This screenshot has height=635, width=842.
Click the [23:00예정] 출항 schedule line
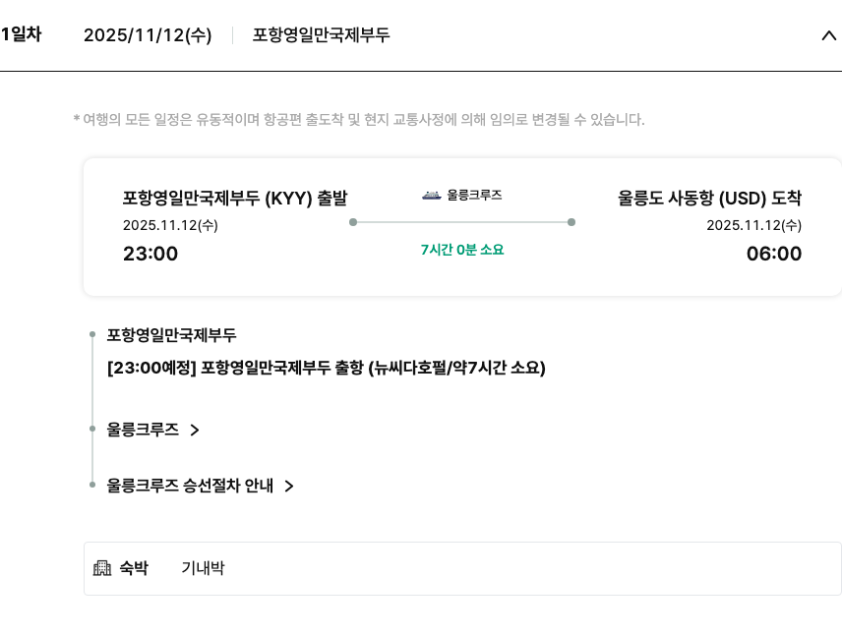pos(326,369)
